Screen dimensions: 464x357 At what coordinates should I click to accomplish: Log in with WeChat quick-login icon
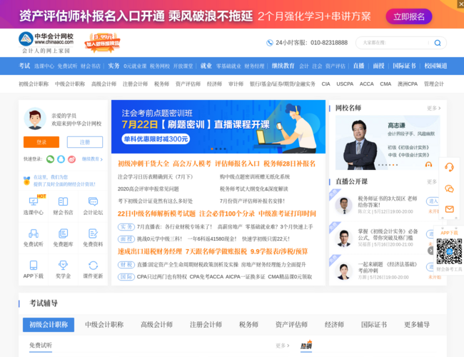click(50, 159)
